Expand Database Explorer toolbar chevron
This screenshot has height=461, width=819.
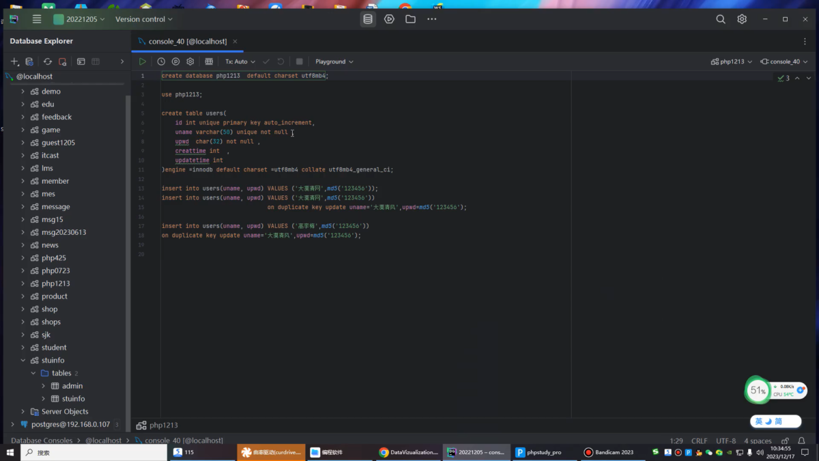click(x=122, y=61)
